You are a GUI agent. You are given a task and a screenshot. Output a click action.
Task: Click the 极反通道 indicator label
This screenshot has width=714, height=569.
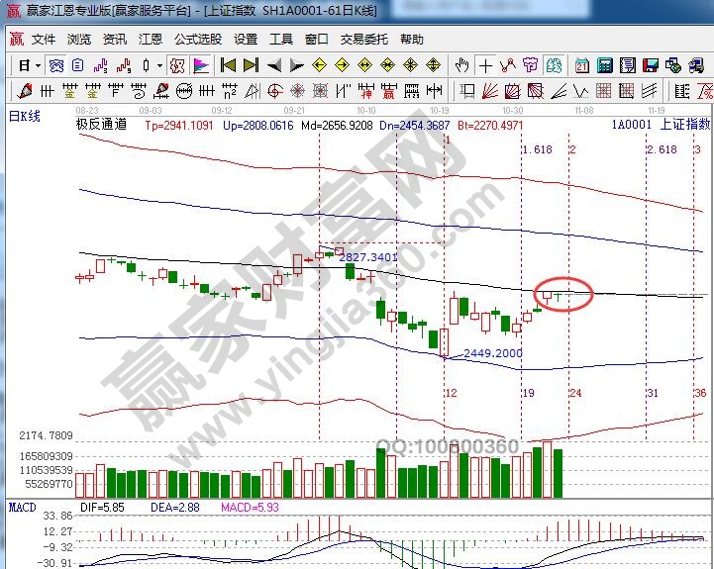pyautogui.click(x=101, y=126)
